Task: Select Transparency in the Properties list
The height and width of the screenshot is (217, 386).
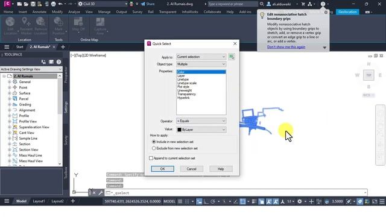Action: 186,94
